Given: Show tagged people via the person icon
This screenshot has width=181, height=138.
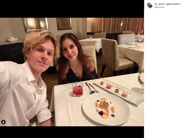Looking at the screenshot, I should pos(3,122).
